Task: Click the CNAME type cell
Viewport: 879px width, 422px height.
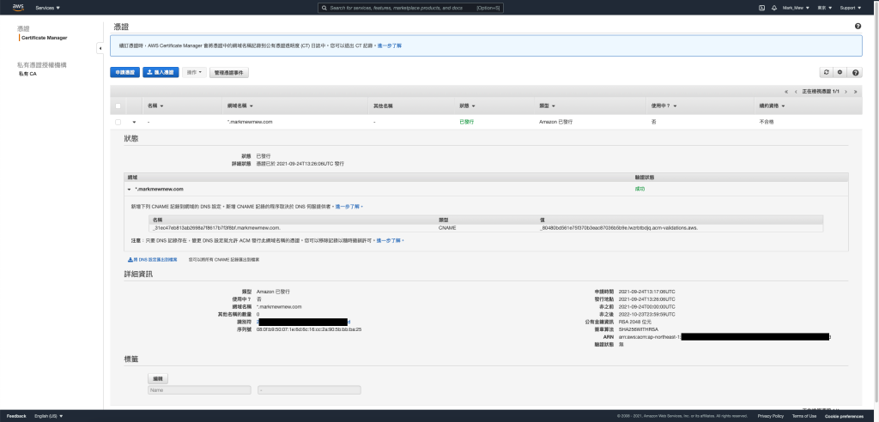Action: (447, 228)
